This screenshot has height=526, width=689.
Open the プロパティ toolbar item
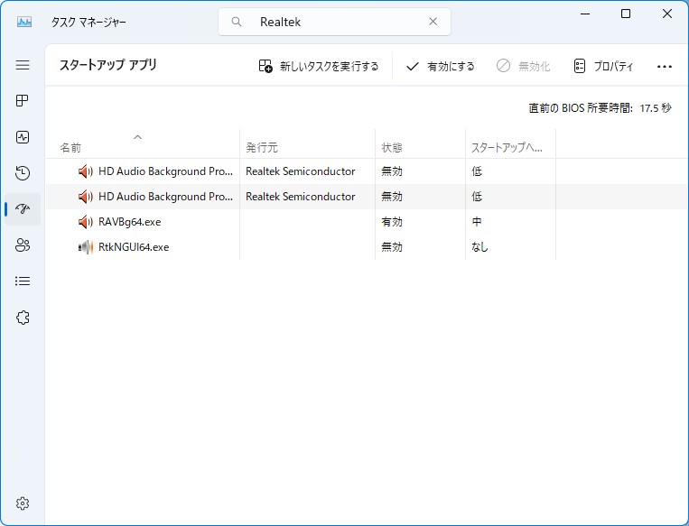pos(603,67)
